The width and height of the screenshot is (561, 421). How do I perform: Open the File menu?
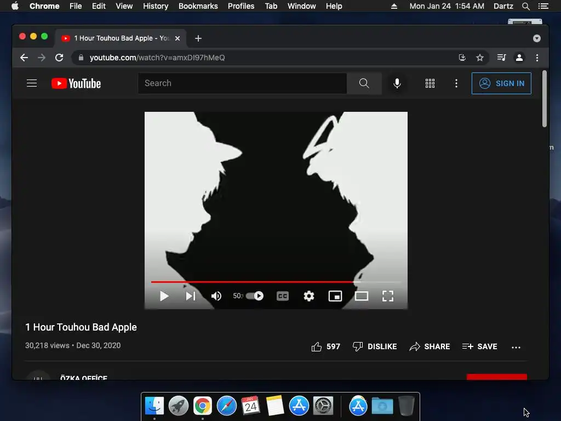click(76, 6)
